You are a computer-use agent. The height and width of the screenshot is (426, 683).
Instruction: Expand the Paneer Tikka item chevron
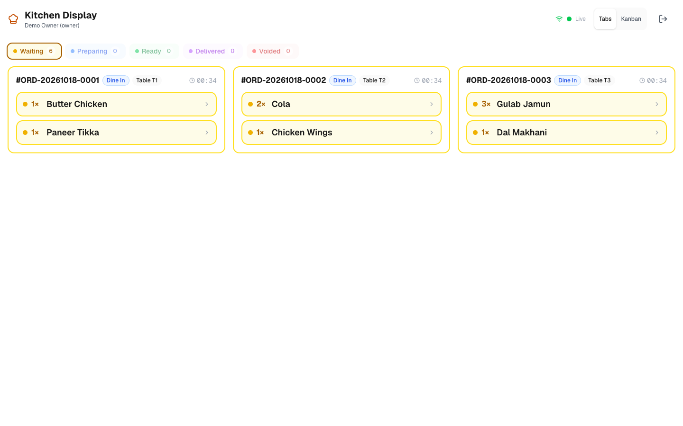point(207,133)
